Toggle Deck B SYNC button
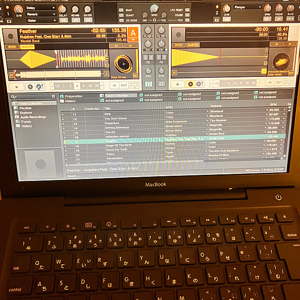The width and height of the screenshot is (300, 300). point(179,45)
